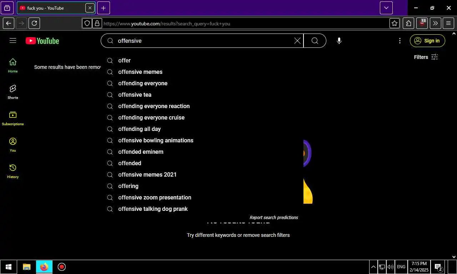The image size is (457, 274).
Task: Reload the page with refresh button
Action: (34, 24)
